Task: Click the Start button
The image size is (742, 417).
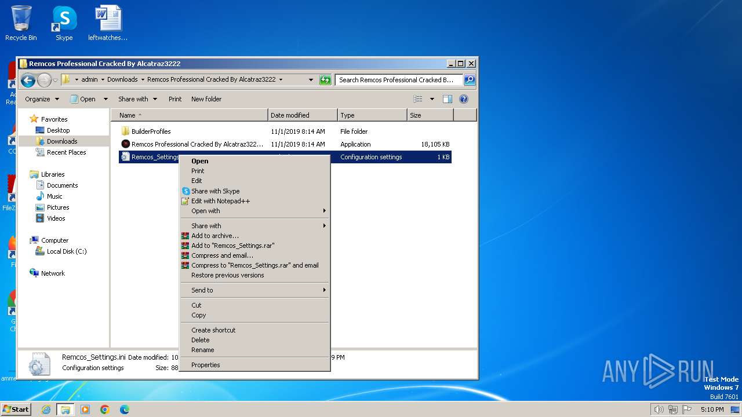Action: coord(16,409)
